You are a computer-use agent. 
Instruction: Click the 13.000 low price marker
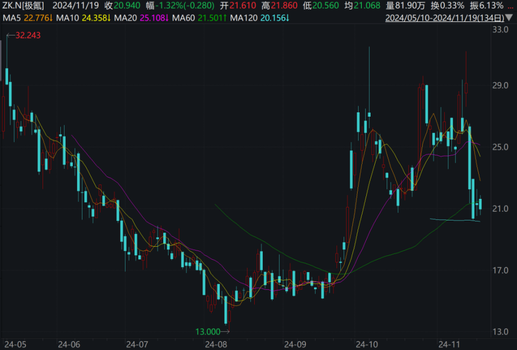click(212, 332)
